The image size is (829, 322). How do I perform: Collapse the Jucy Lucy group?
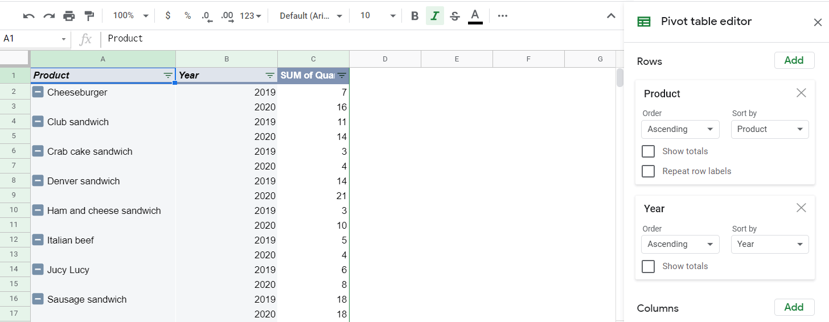[38, 269]
